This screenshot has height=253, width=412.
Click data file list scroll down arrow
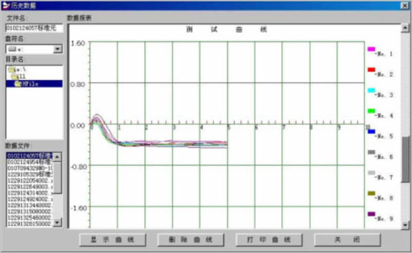click(x=57, y=223)
